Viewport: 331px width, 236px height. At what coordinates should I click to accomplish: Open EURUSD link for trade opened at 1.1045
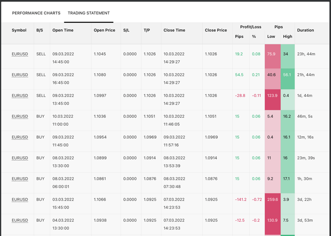[x=20, y=54]
